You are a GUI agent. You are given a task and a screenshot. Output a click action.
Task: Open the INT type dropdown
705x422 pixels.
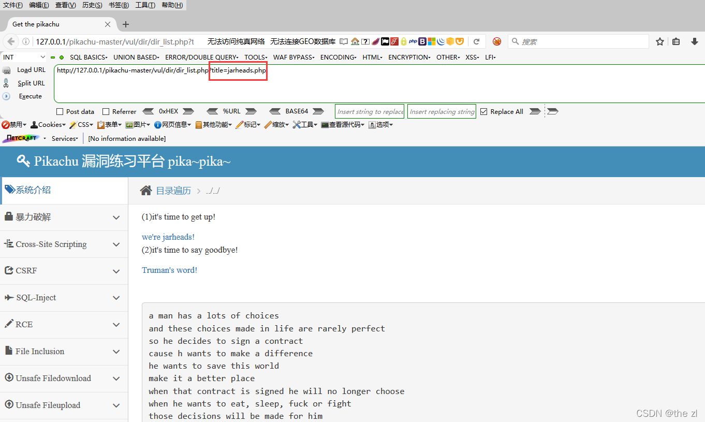(x=24, y=57)
